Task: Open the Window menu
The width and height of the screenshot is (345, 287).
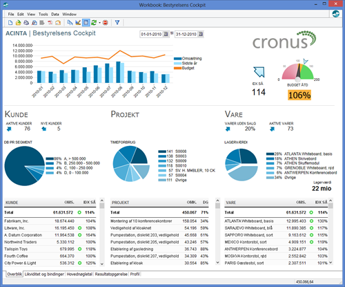Action: pyautogui.click(x=69, y=15)
